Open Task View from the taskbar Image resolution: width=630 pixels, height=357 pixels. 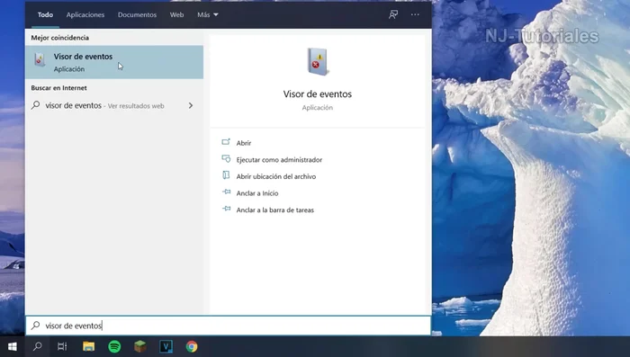click(x=62, y=346)
